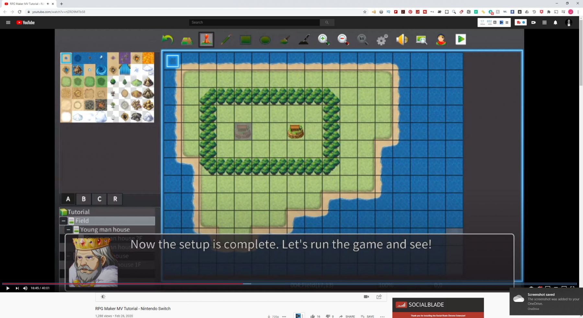The height and width of the screenshot is (318, 583).
Task: Click the OneDrive Screenshot saved notification
Action: coord(546,302)
